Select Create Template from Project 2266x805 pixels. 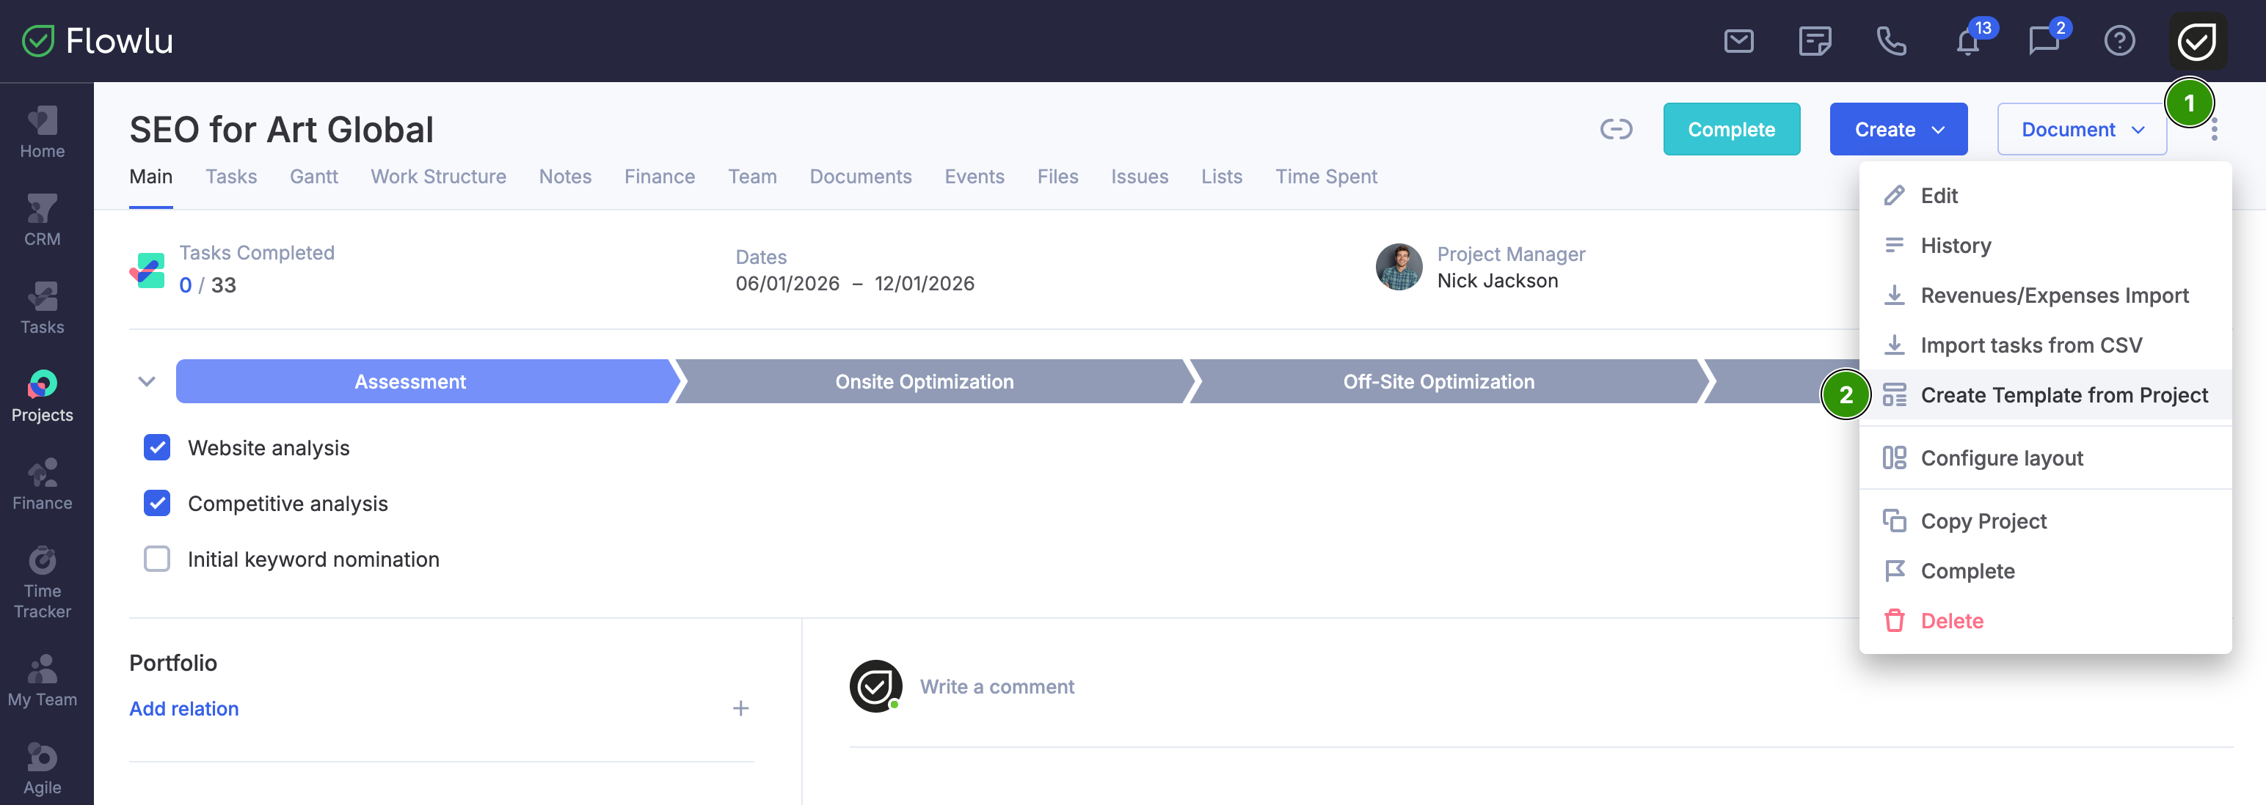(x=2044, y=395)
